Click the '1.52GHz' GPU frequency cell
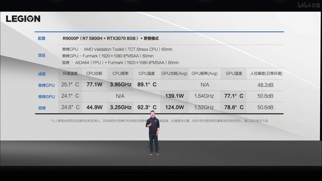Image resolution: width=322 pixels, height=181 pixels. (x=204, y=107)
